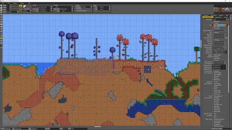Image resolution: width=232 pixels, height=130 pixels.
Task: Toggle the Extras checkbox
Action: [75, 5]
